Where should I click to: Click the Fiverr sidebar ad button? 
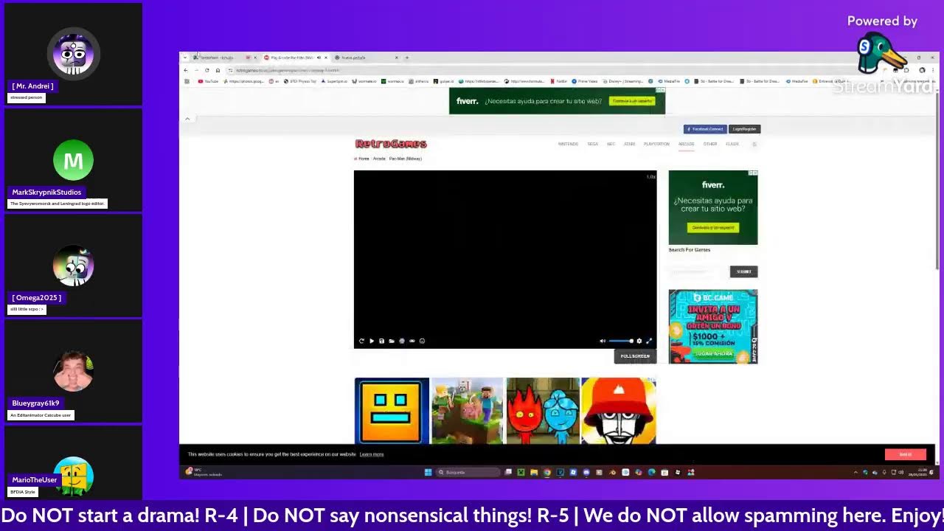tap(712, 228)
